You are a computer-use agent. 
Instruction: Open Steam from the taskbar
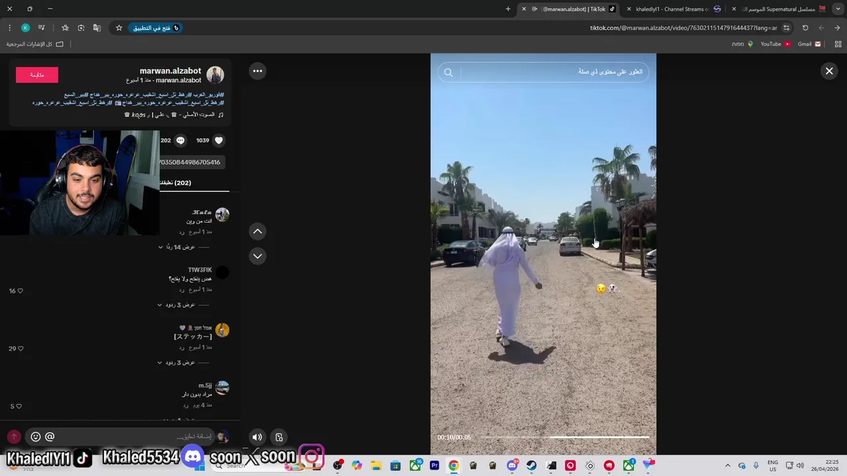pos(531,465)
